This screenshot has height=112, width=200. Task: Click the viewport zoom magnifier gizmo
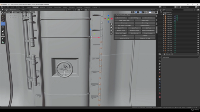click(111, 24)
